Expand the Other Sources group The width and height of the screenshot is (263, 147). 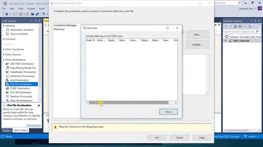click(4, 55)
